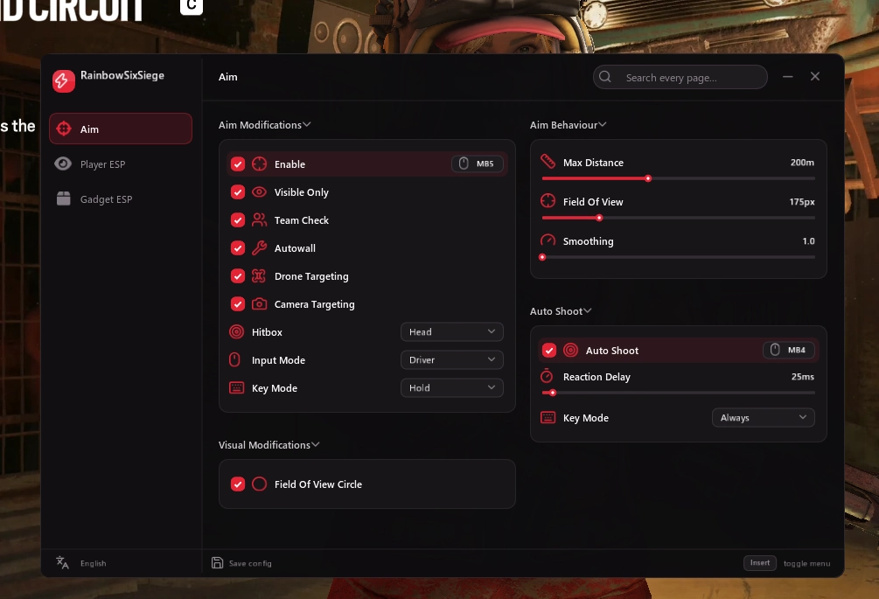879x599 pixels.
Task: Click the eye icon beside Visible Only
Action: 259,192
